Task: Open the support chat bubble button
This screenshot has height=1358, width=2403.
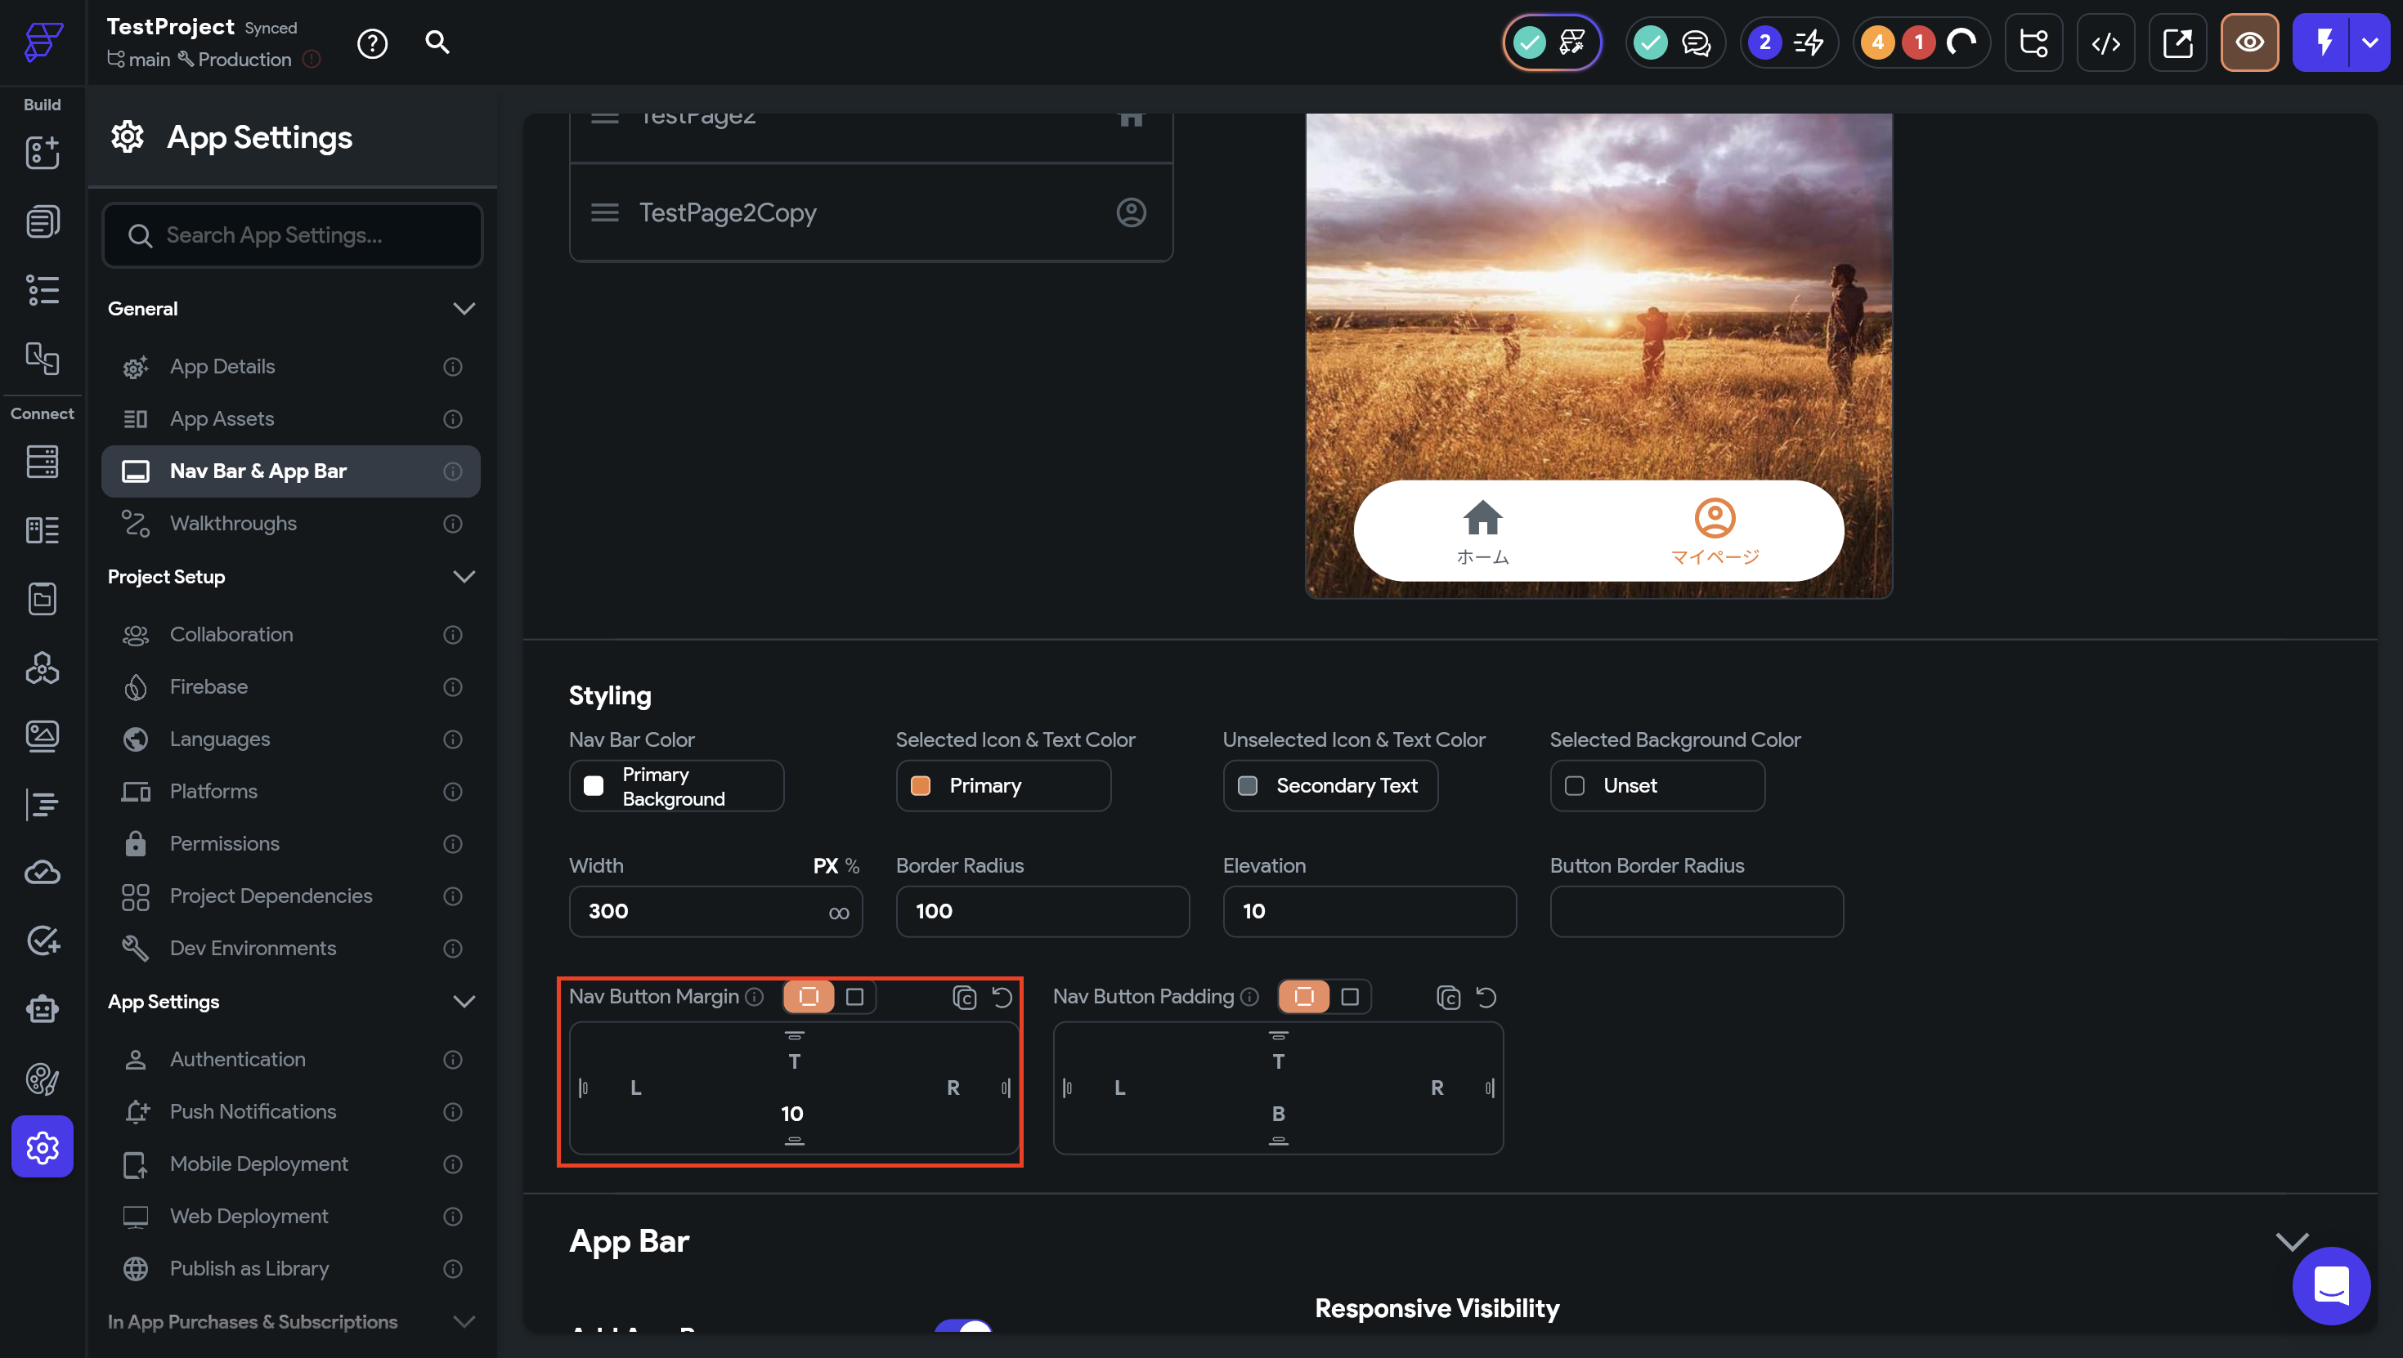Action: click(2330, 1285)
